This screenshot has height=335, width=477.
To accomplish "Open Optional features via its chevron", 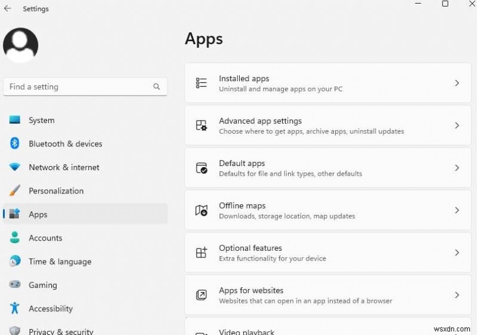I will [x=457, y=253].
